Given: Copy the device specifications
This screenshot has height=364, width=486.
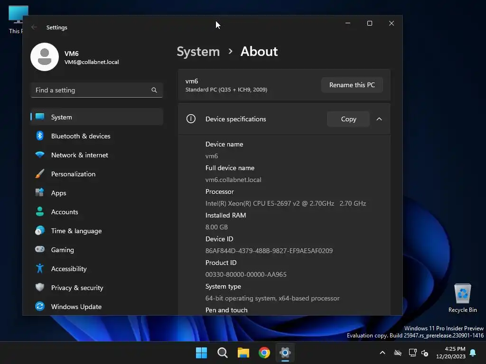Looking at the screenshot, I should click(x=348, y=119).
